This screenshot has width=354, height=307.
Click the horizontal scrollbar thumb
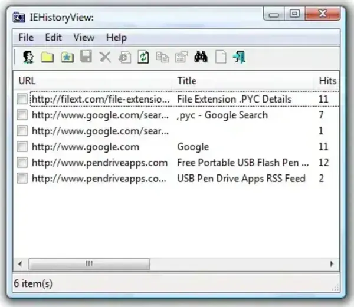pyautogui.click(x=90, y=264)
